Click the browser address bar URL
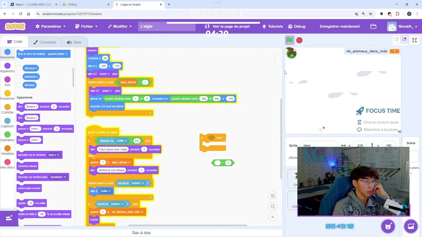This screenshot has width=422, height=237. tap(72, 14)
